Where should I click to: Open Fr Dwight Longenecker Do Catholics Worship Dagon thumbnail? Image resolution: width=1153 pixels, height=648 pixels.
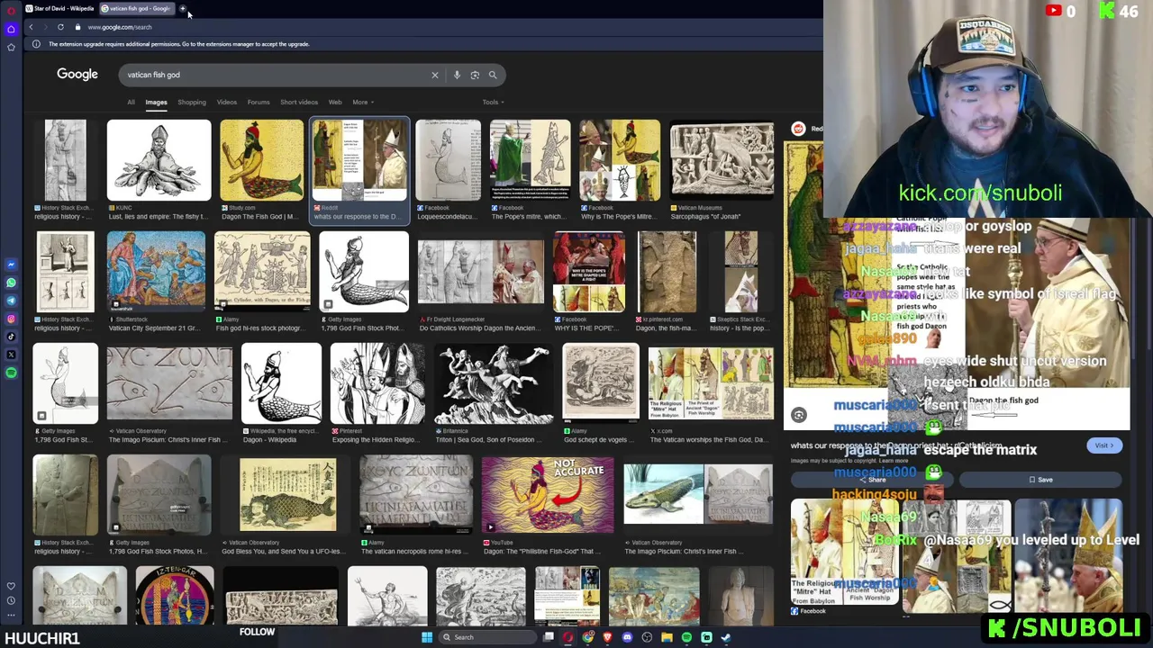(481, 271)
